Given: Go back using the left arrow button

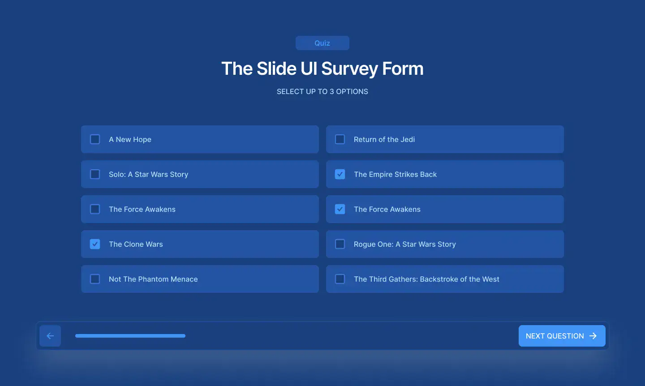Looking at the screenshot, I should point(50,336).
